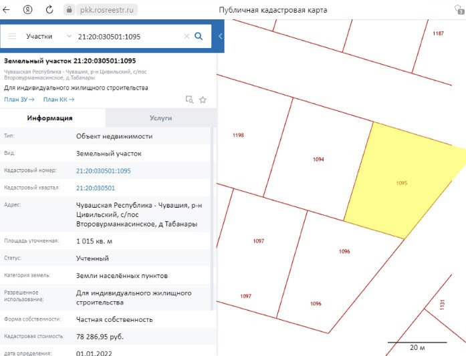Open the План КК link

(58, 100)
